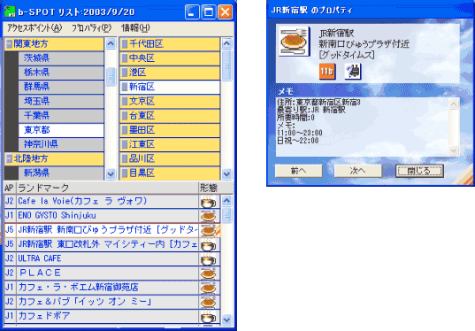
Task: Choose 墨田区 in the ward list
Action: (x=170, y=130)
